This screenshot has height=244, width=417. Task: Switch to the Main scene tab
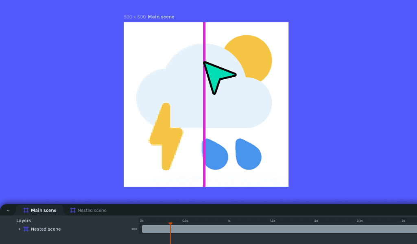pyautogui.click(x=40, y=210)
